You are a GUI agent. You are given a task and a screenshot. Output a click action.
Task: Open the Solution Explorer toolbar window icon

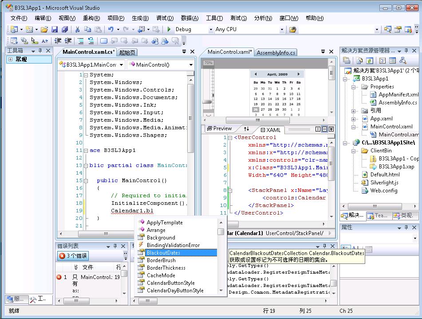point(387,29)
